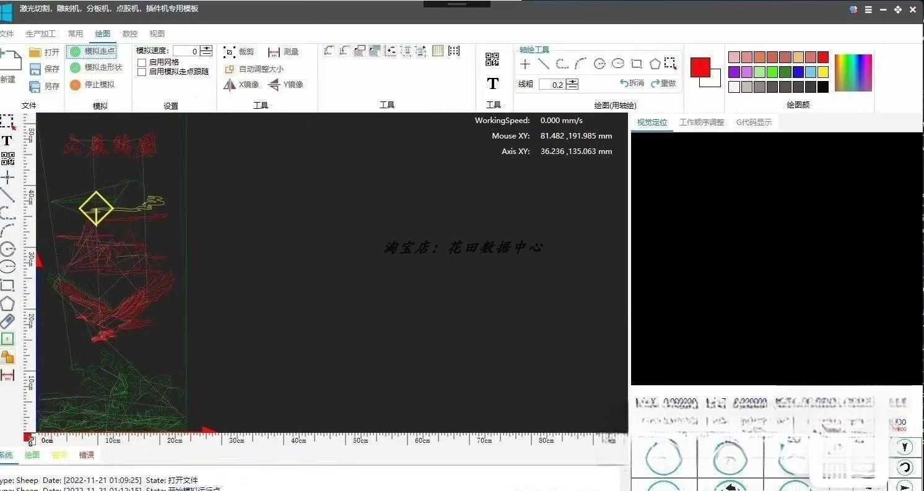924x491 pixels.
Task: Click the 模拟速度 spinner arrows
Action: (x=206, y=51)
